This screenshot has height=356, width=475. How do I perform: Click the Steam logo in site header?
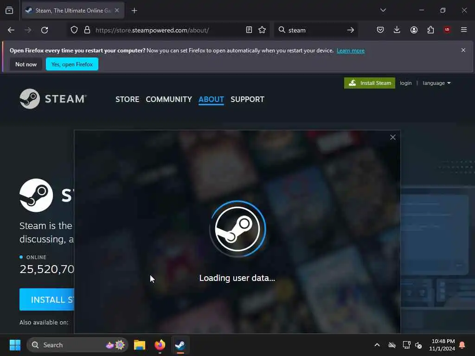pos(53,99)
